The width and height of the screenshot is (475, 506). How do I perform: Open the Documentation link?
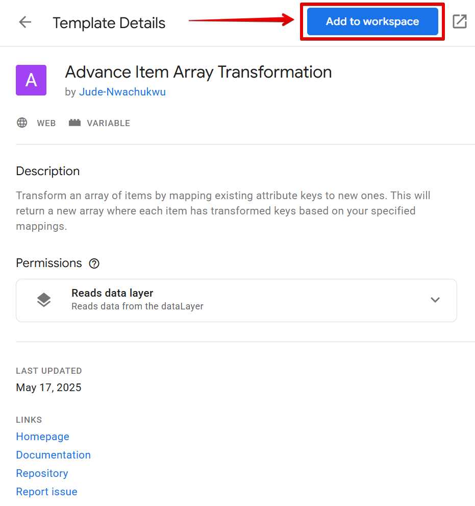pos(54,455)
